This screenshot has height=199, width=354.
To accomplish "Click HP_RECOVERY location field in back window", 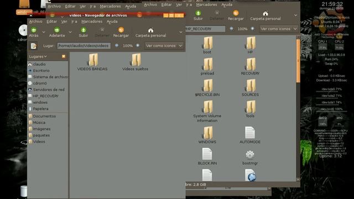I will coord(205,29).
